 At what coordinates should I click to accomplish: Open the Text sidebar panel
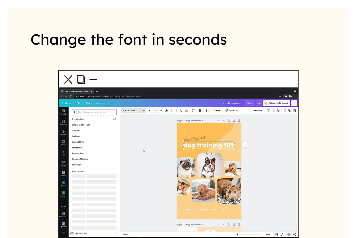tap(63, 153)
